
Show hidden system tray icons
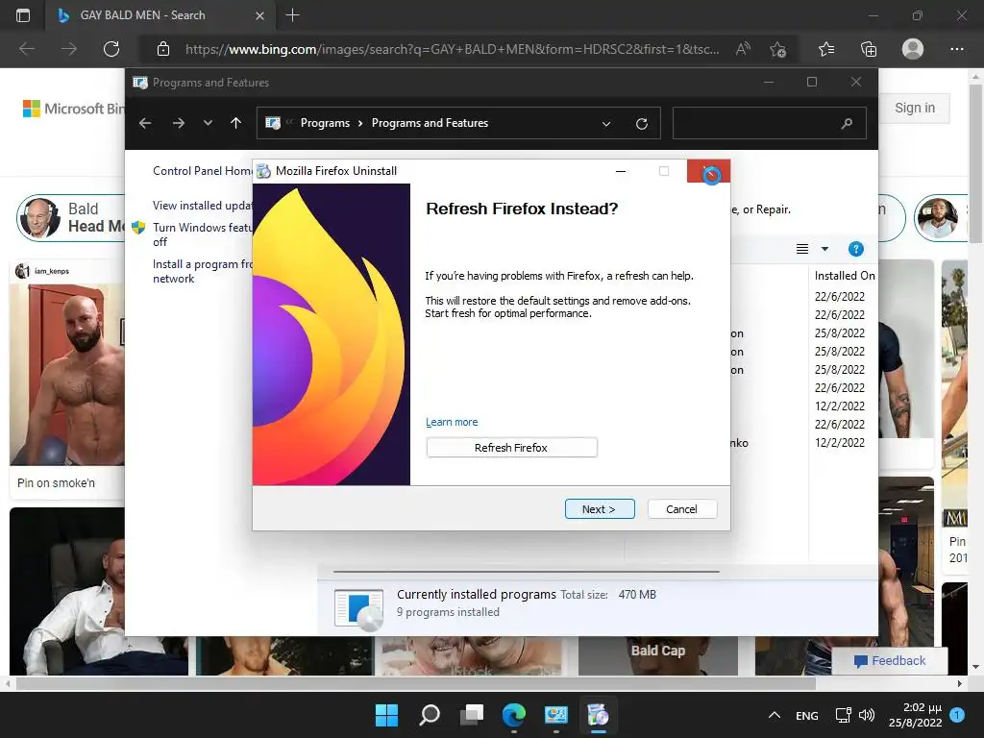pos(775,715)
